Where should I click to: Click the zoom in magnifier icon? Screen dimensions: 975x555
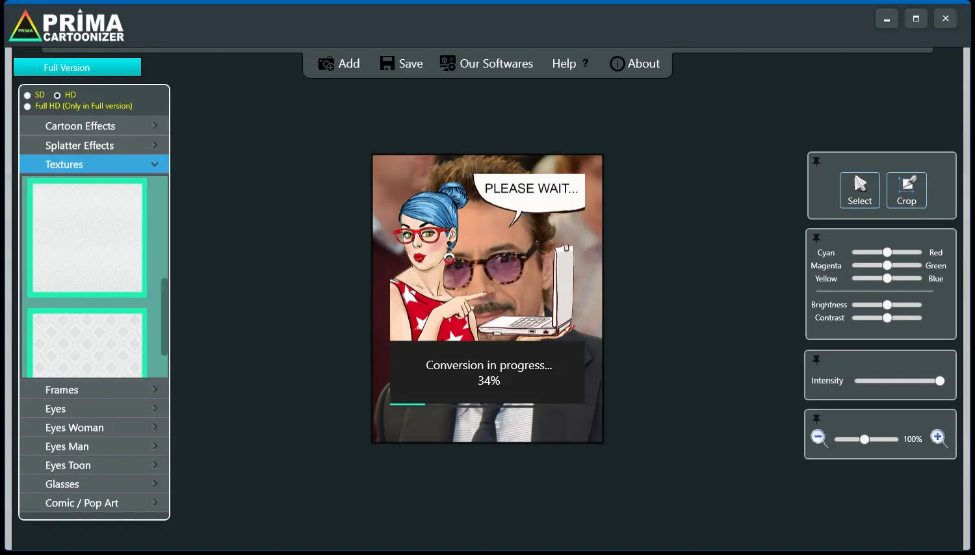(x=939, y=438)
